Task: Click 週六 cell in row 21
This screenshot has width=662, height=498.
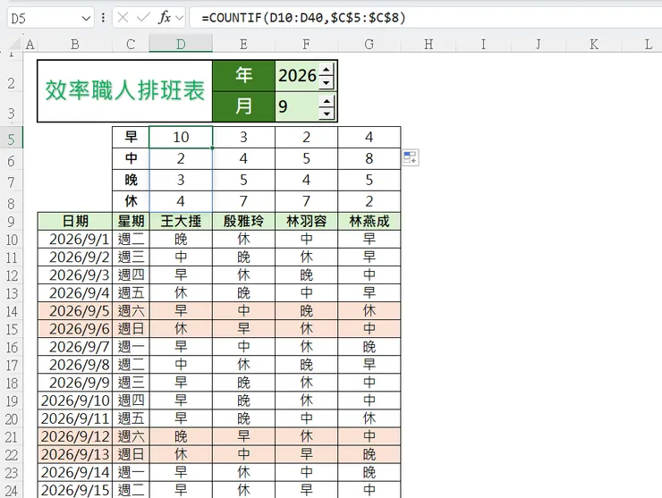Action: (131, 436)
